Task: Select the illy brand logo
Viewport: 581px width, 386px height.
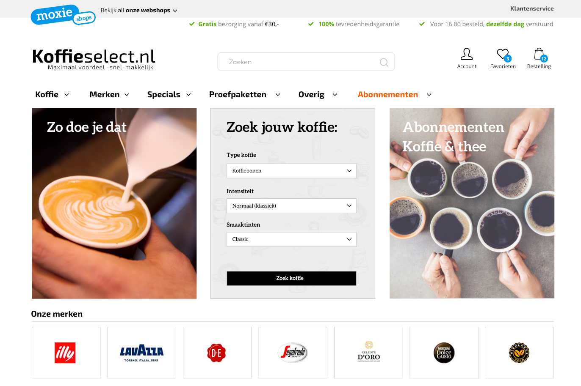Action: click(x=66, y=353)
